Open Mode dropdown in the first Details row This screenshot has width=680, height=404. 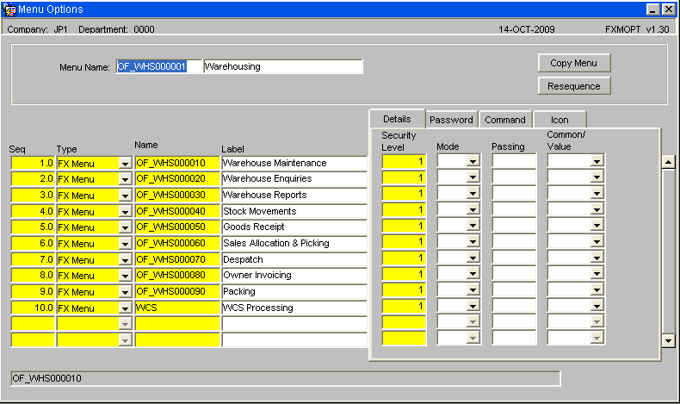(473, 161)
